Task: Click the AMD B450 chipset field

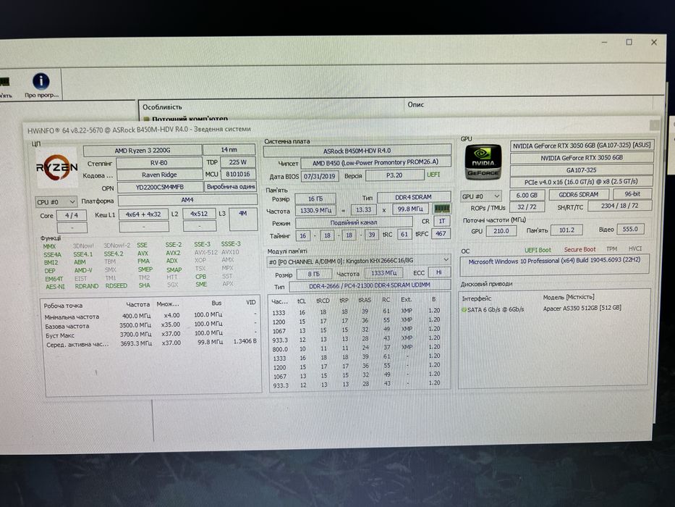Action: (375, 162)
